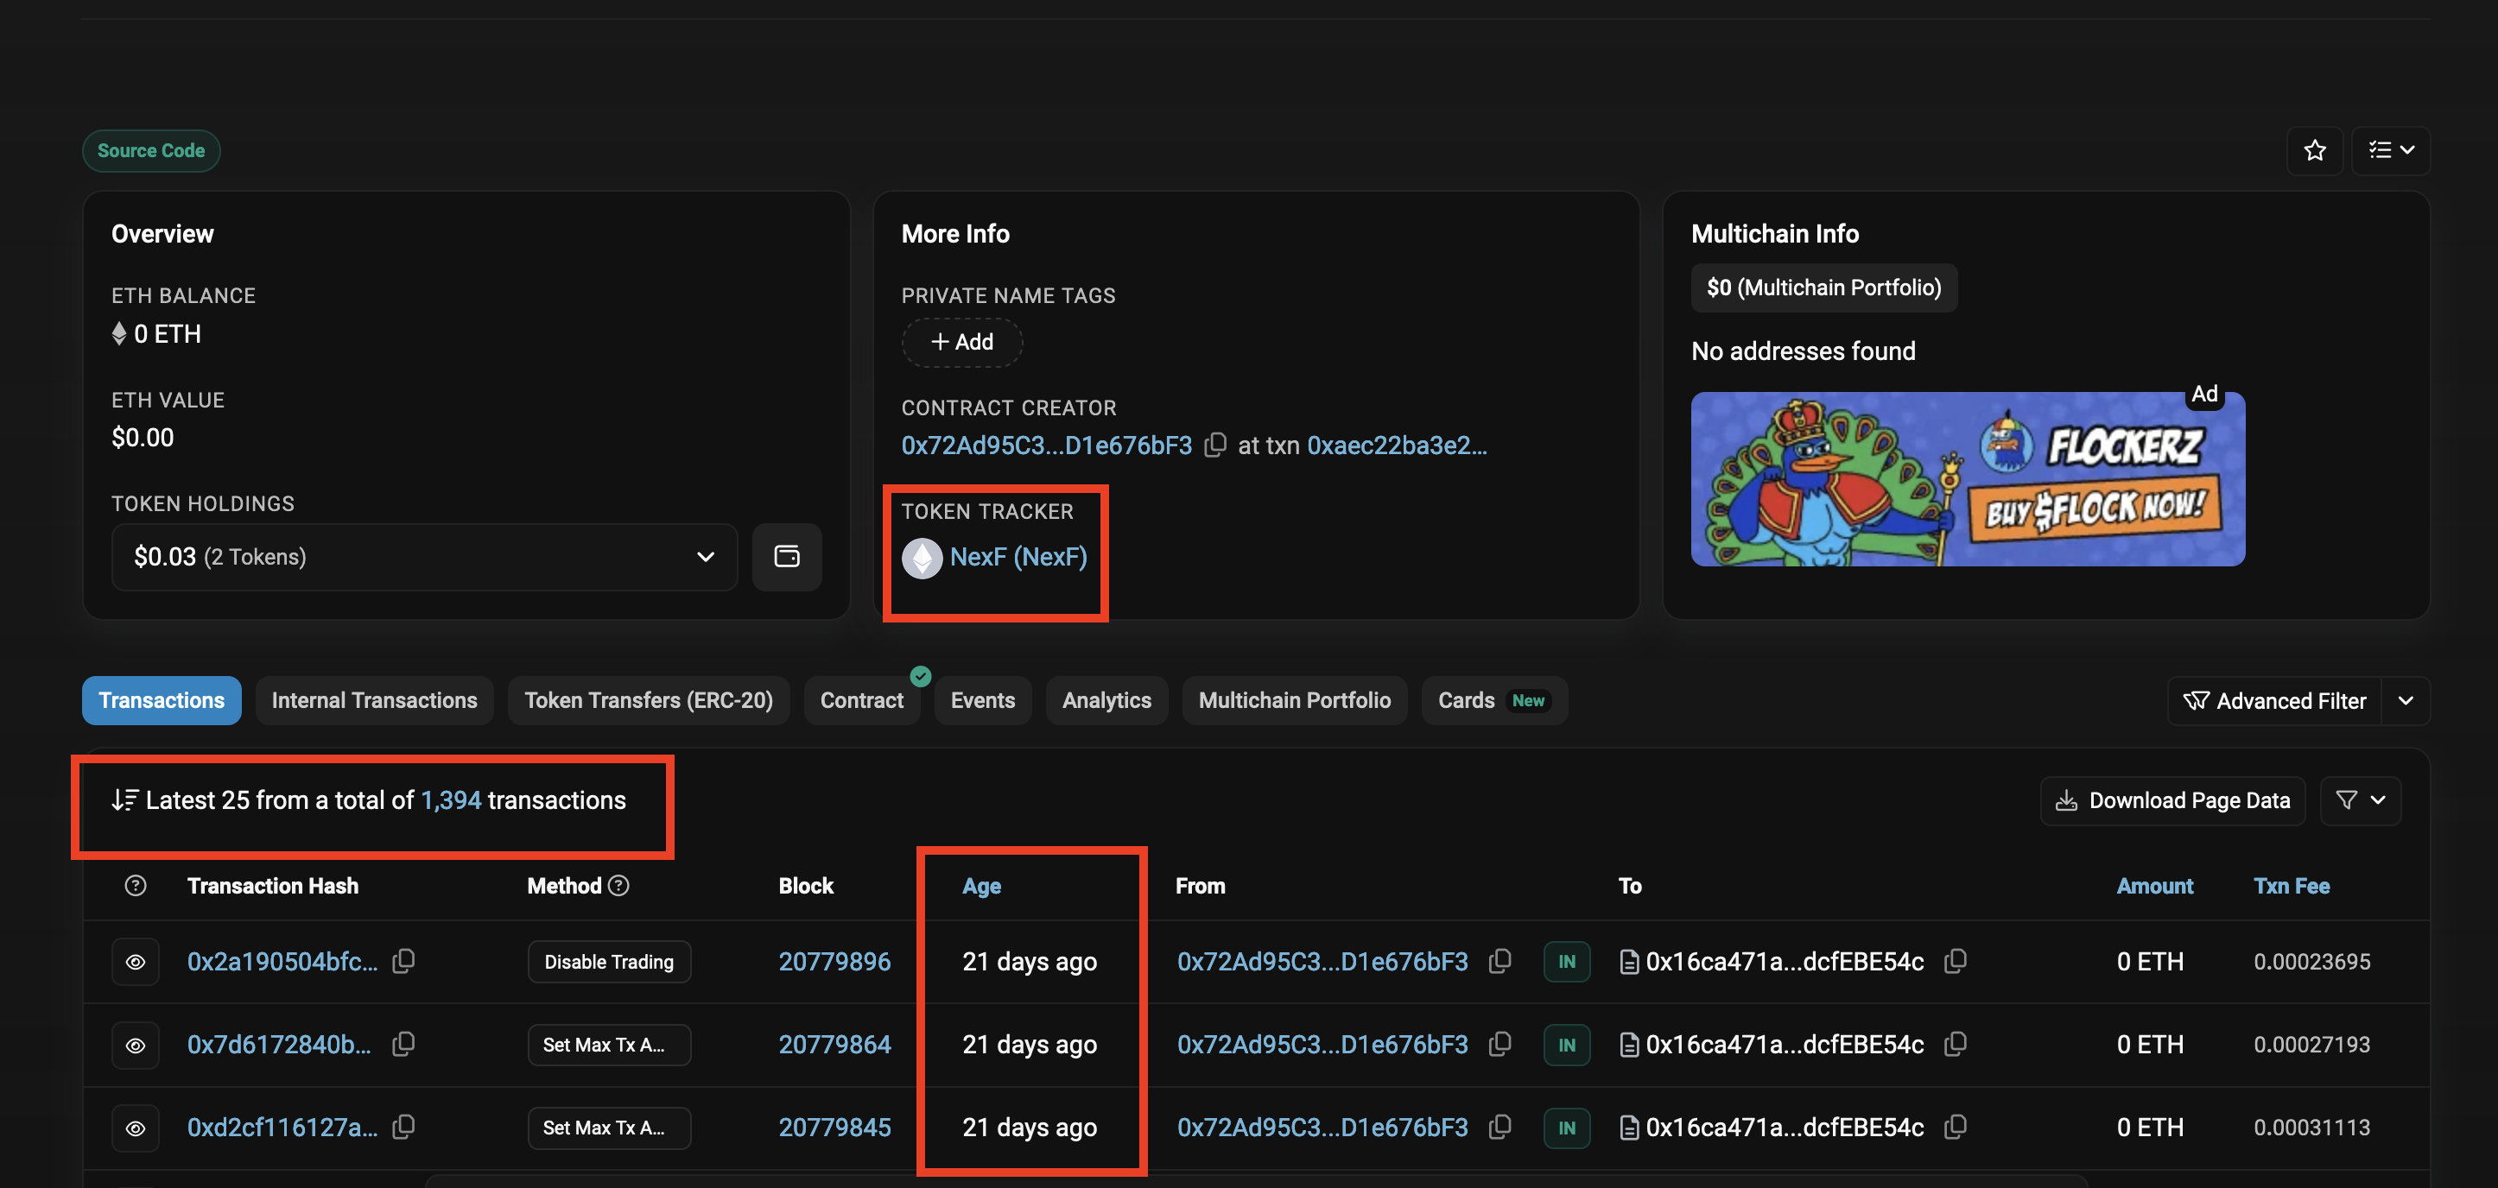Click the Advanced Filter button

(2274, 700)
